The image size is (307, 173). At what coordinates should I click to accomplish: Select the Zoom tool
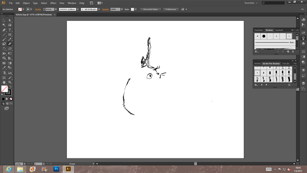point(10,82)
